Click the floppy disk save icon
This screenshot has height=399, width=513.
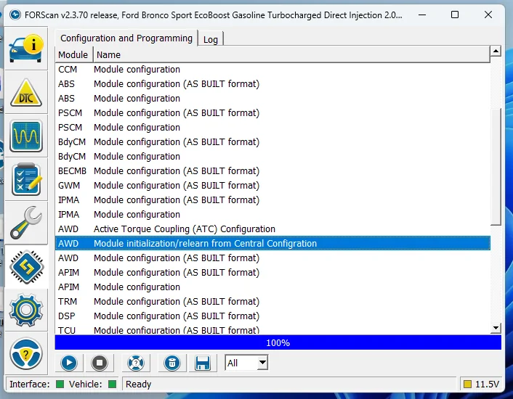tap(203, 363)
